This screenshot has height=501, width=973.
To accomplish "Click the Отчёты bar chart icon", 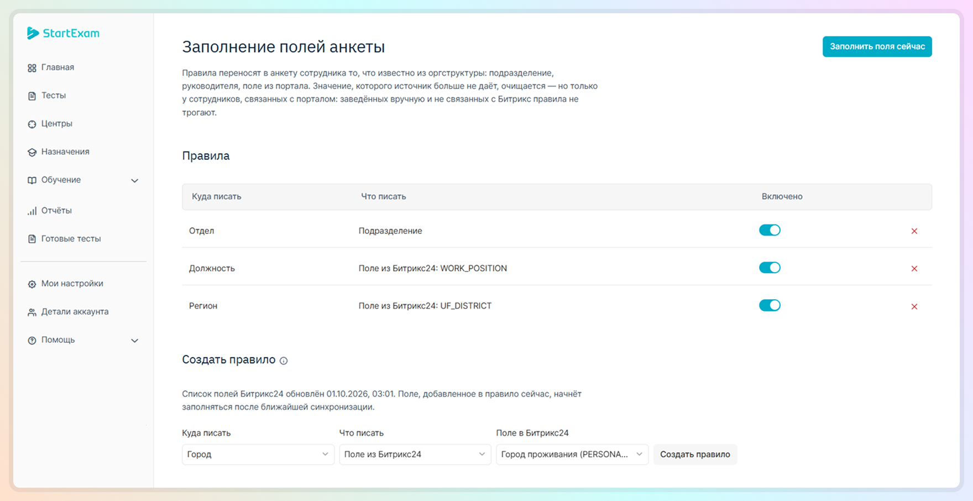I will point(32,211).
